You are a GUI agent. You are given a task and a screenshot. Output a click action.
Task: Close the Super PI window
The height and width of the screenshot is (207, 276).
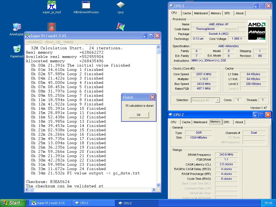157,36
